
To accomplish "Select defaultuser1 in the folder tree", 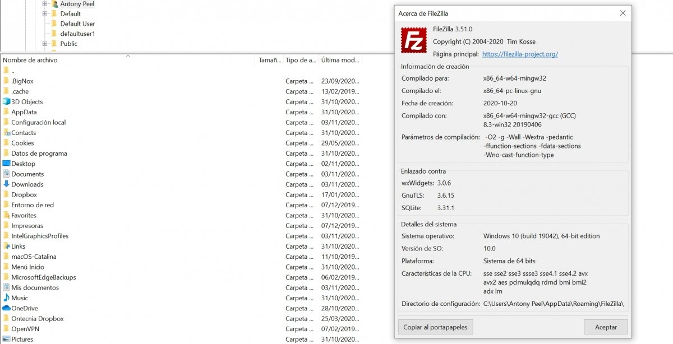I will [x=77, y=34].
